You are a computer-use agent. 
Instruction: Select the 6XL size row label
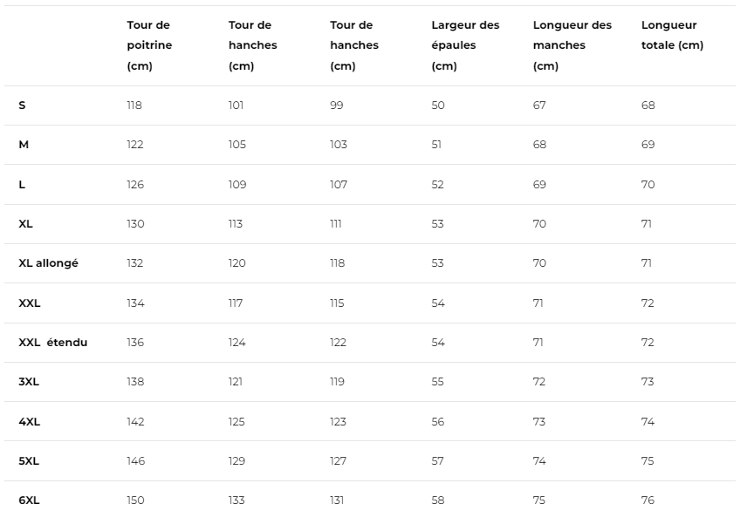[x=29, y=500]
